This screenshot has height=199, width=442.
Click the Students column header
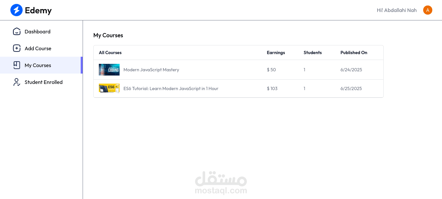point(312,53)
